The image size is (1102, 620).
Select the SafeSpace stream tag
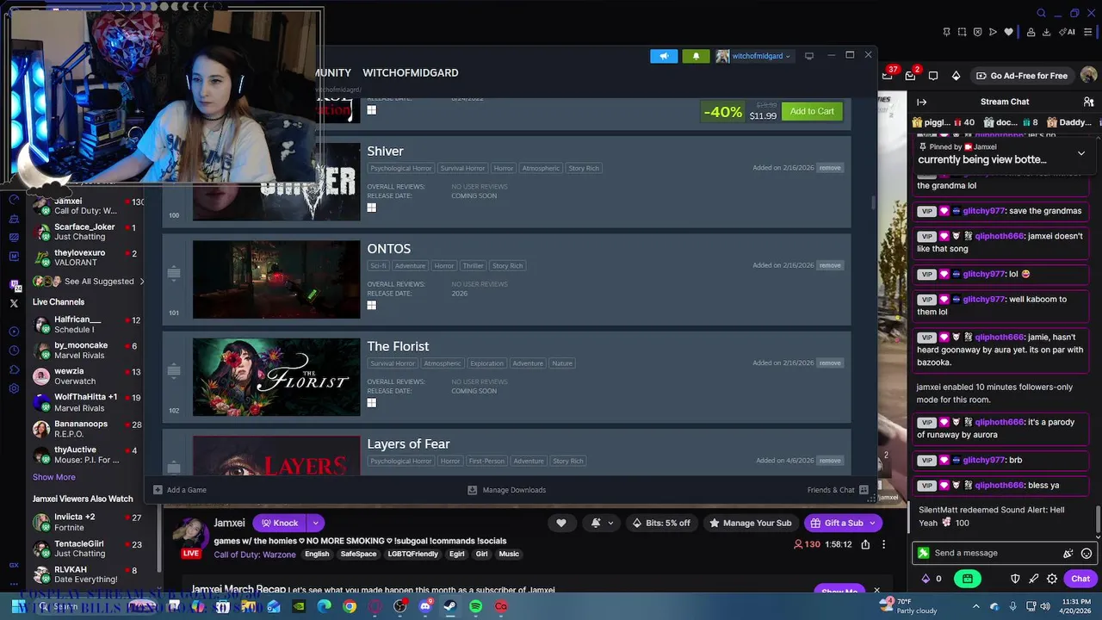coord(358,554)
